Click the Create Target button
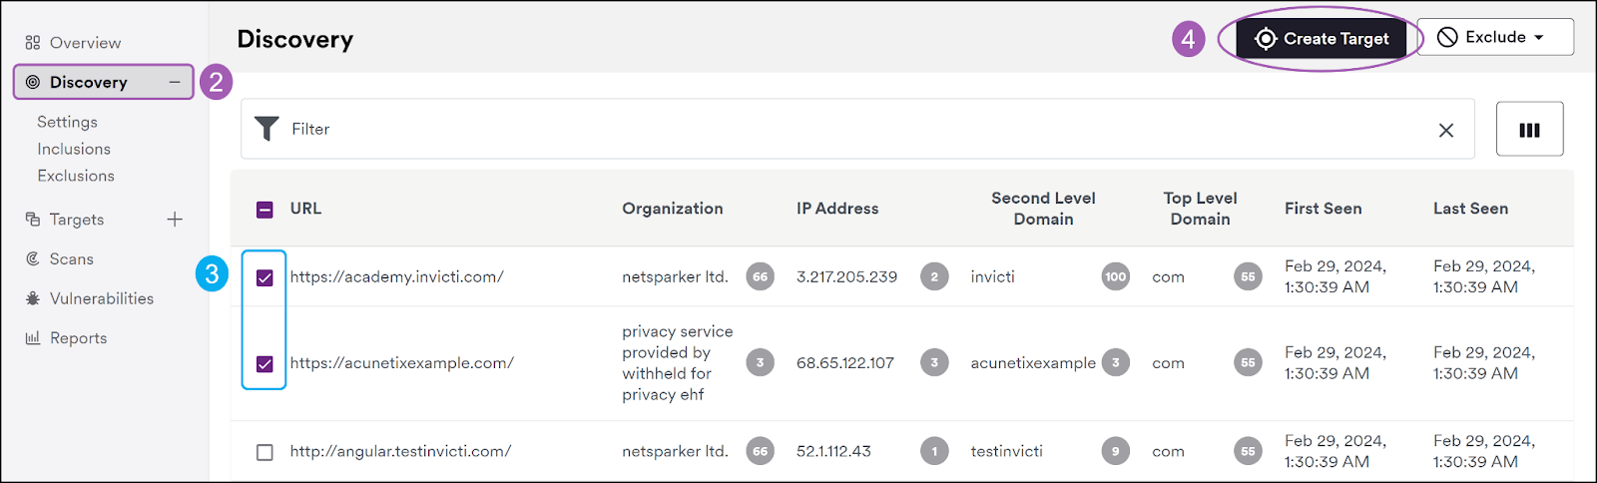The image size is (1597, 483). 1322,39
